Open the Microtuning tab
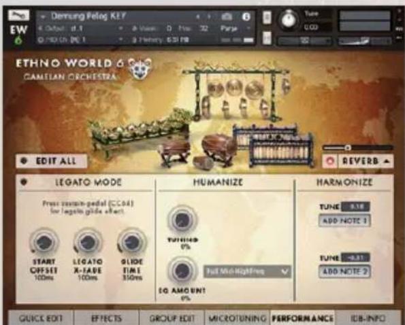 pyautogui.click(x=237, y=318)
